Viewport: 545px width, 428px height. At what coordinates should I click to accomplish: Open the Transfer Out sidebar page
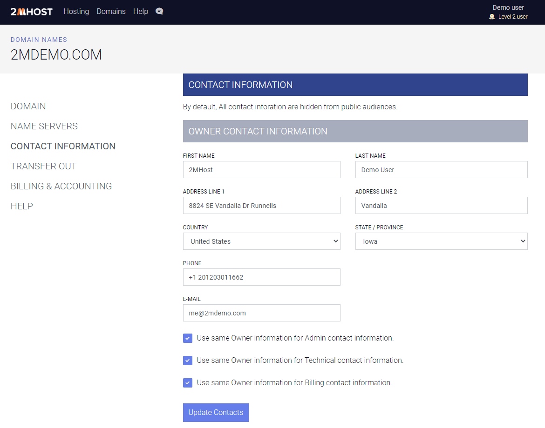coord(43,166)
